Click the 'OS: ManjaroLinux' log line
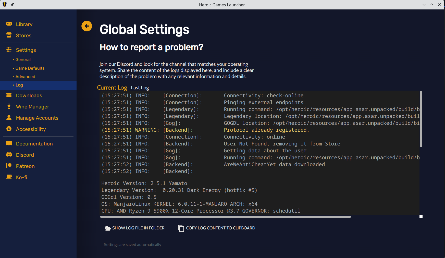Screen dimensions: 445x258 [x=179, y=204]
